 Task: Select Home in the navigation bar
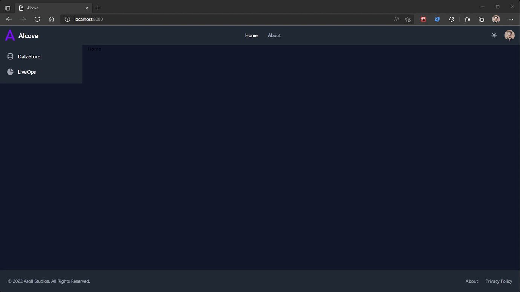[x=251, y=35]
